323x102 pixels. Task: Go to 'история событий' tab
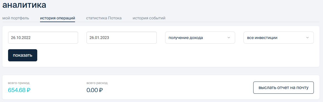[x=149, y=18]
